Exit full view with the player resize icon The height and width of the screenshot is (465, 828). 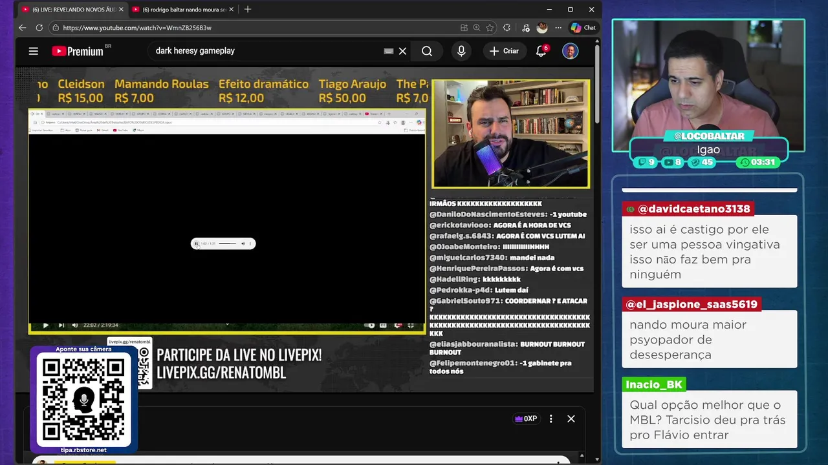coord(411,325)
